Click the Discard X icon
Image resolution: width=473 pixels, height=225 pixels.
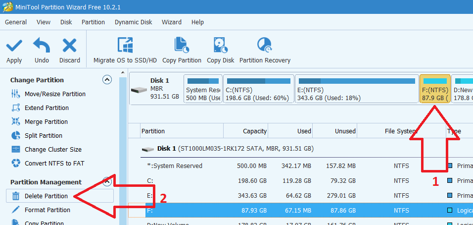click(x=69, y=46)
